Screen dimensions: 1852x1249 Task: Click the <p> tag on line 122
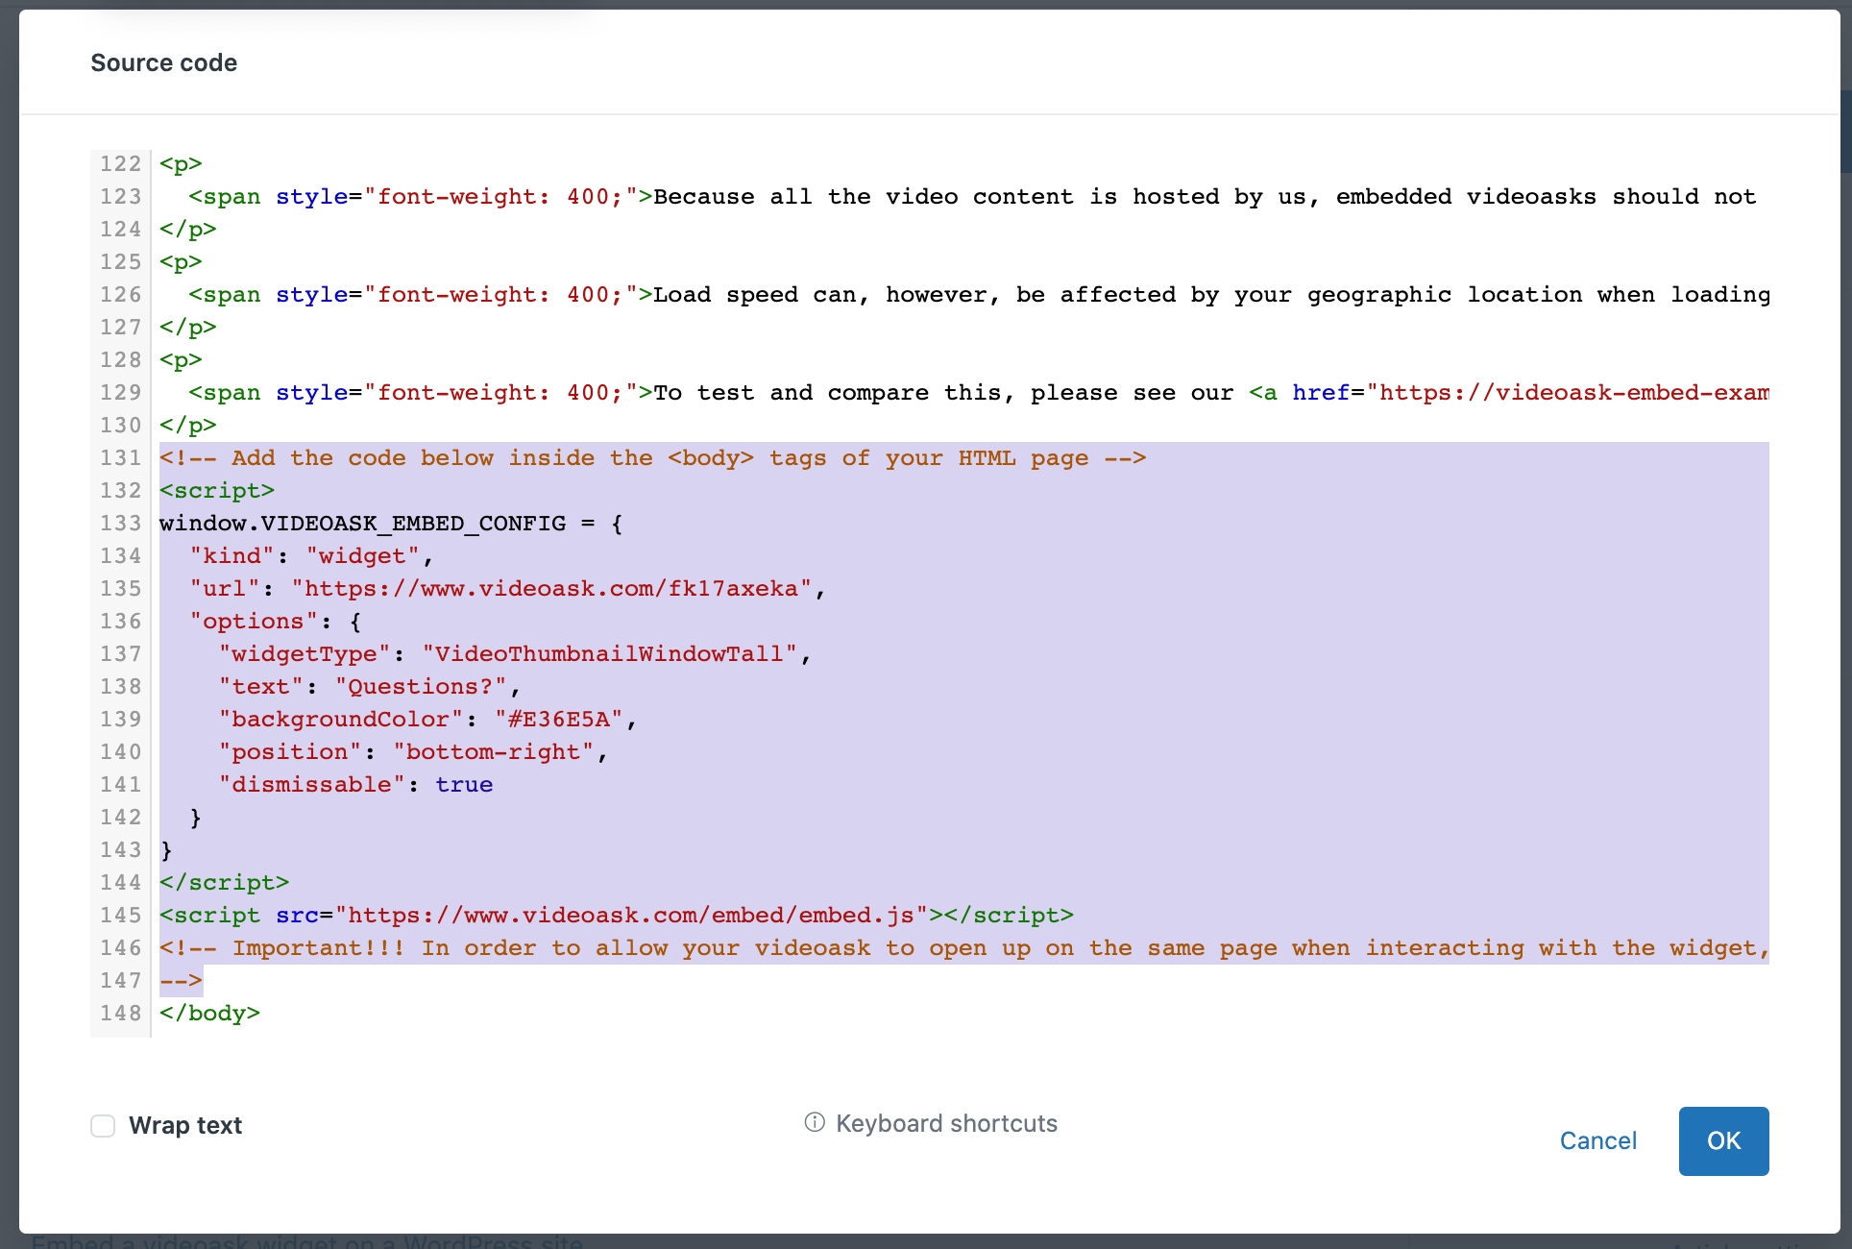pyautogui.click(x=181, y=164)
